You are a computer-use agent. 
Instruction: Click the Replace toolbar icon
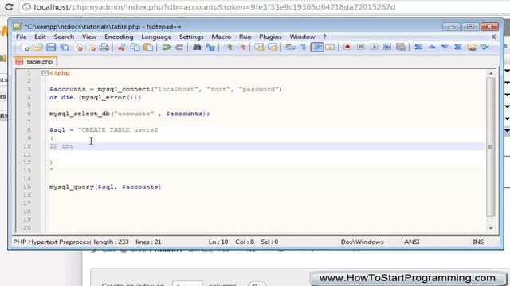210,48
